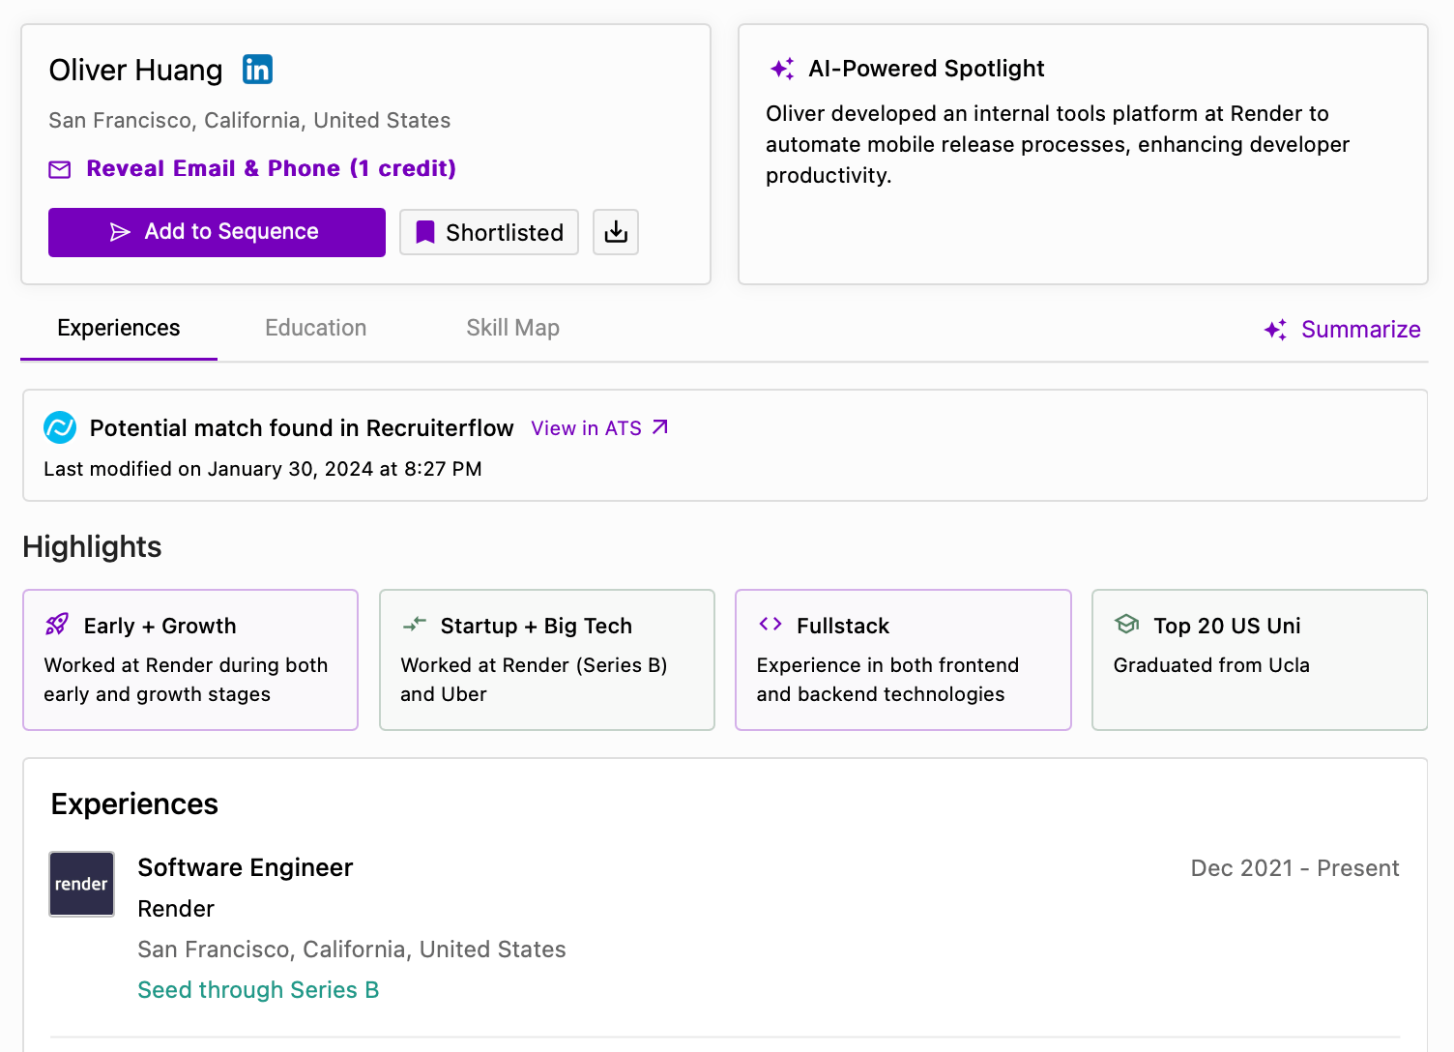Click the Oliver Huang name heading
The height and width of the screenshot is (1052, 1454).
click(x=135, y=70)
